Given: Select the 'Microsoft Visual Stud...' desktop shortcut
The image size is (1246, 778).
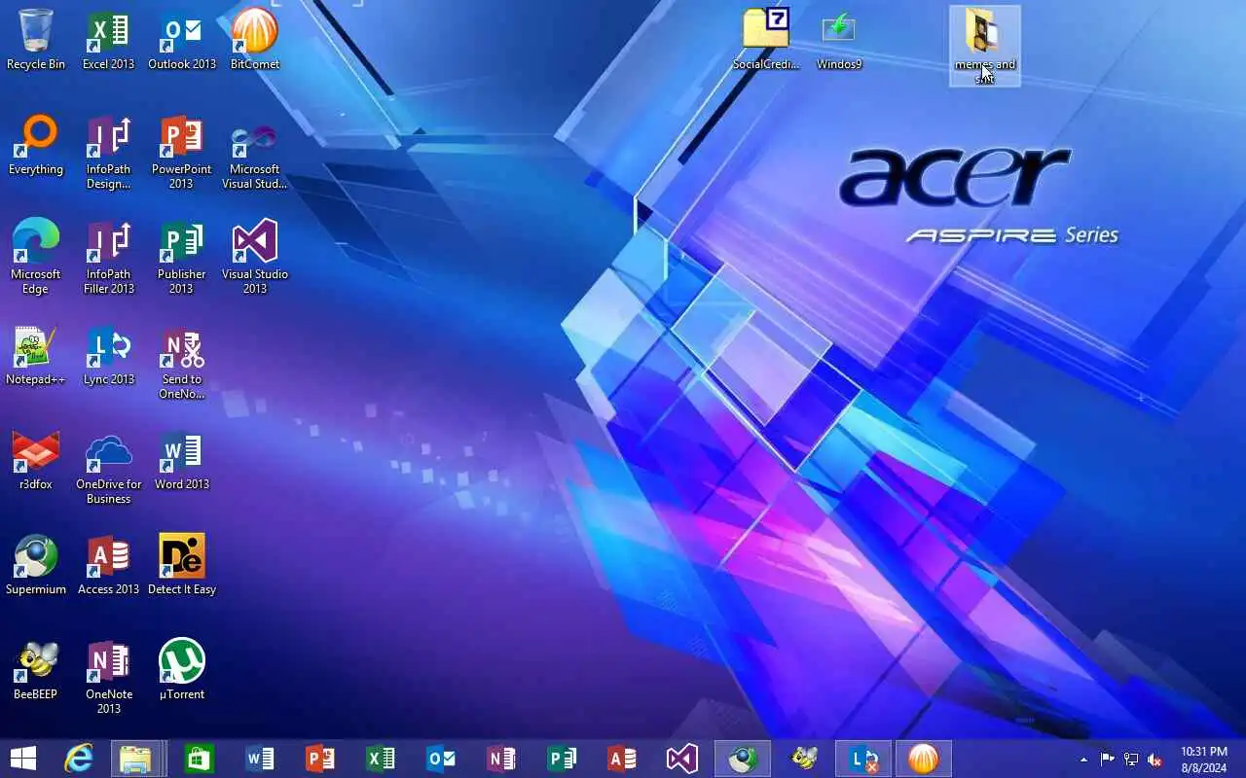Looking at the screenshot, I should [255, 152].
